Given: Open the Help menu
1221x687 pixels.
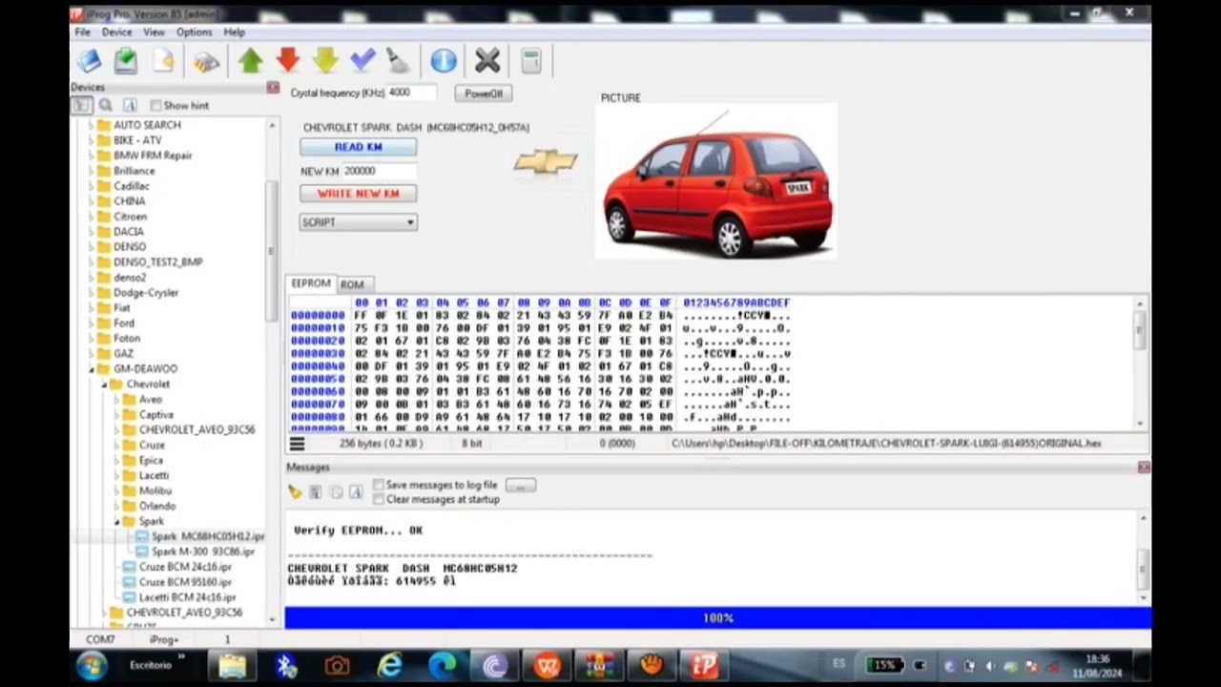Looking at the screenshot, I should click(234, 32).
